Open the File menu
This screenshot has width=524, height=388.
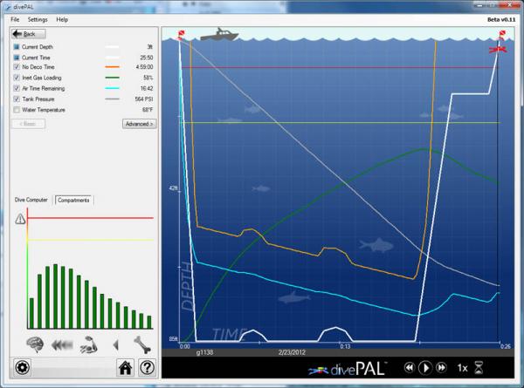(15, 19)
